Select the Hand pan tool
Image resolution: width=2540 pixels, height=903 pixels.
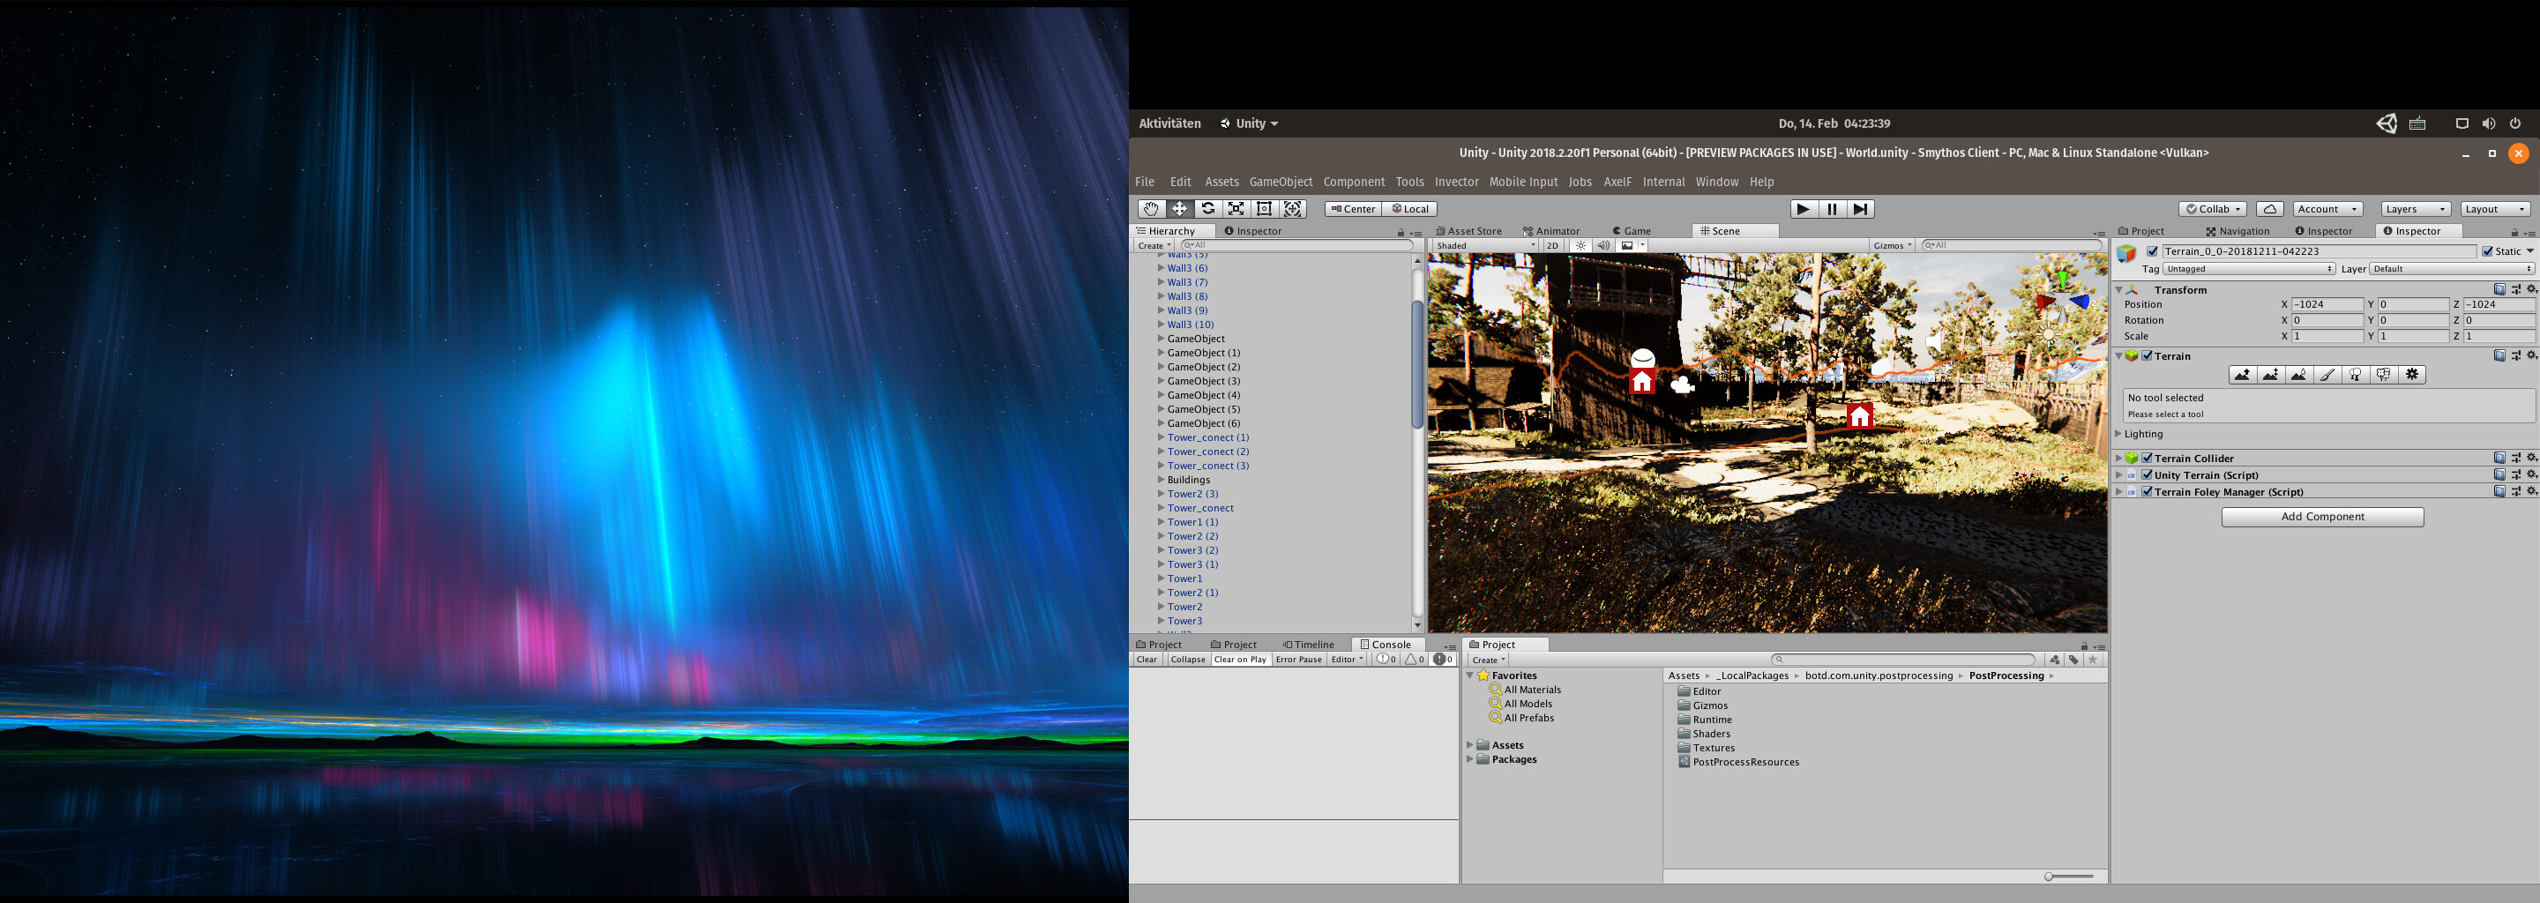tap(1151, 208)
